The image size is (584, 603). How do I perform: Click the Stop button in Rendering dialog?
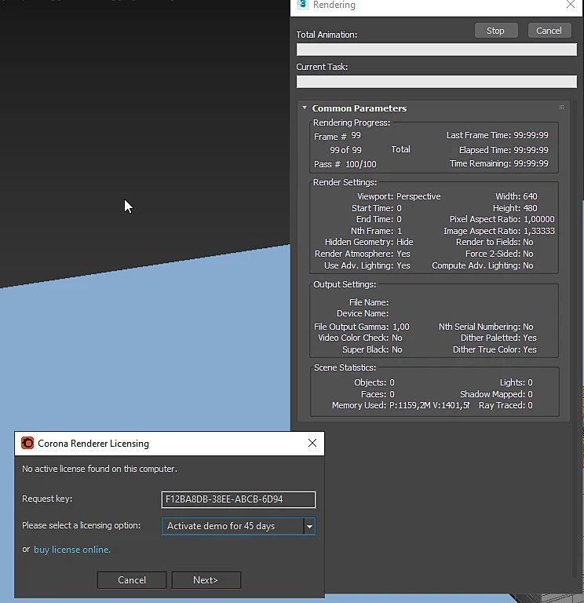pos(496,31)
